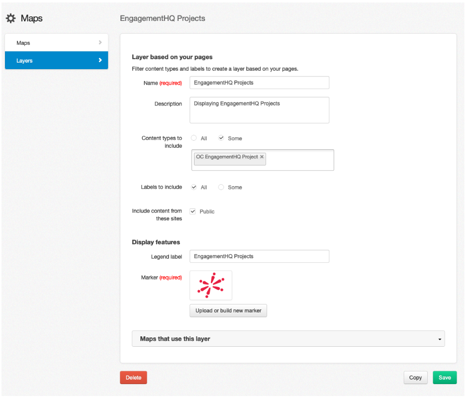Copy the current layer
Image resolution: width=468 pixels, height=400 pixels.
tap(415, 377)
